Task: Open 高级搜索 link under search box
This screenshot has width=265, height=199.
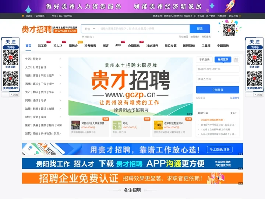Action: (x=206, y=36)
